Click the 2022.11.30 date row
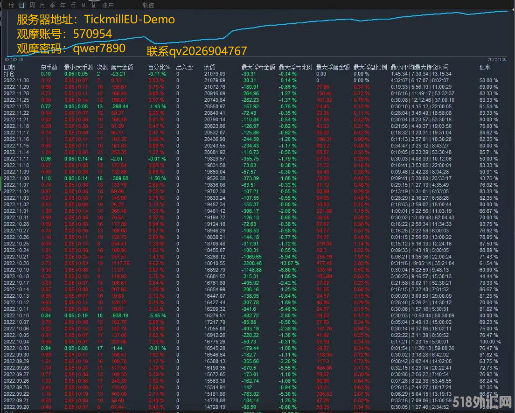The height and width of the screenshot is (413, 515). (x=16, y=80)
